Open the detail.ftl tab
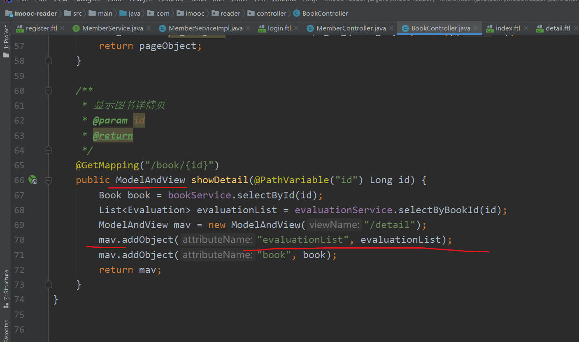Screen dimensions: 579x342 (x=558, y=28)
